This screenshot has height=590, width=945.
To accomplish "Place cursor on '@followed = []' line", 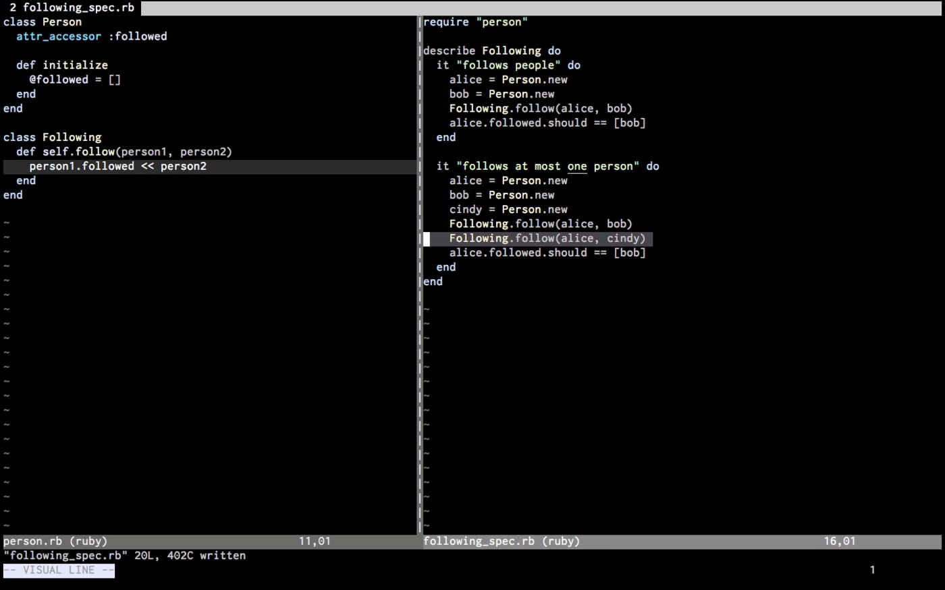I will 75,80.
